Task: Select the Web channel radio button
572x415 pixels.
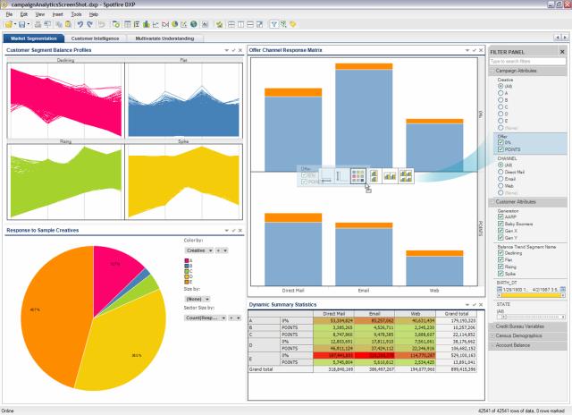Action: coord(500,186)
